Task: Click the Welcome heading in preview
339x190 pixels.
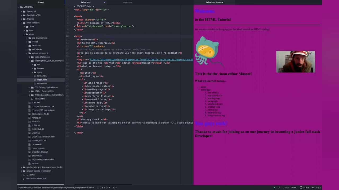Action: [204, 11]
